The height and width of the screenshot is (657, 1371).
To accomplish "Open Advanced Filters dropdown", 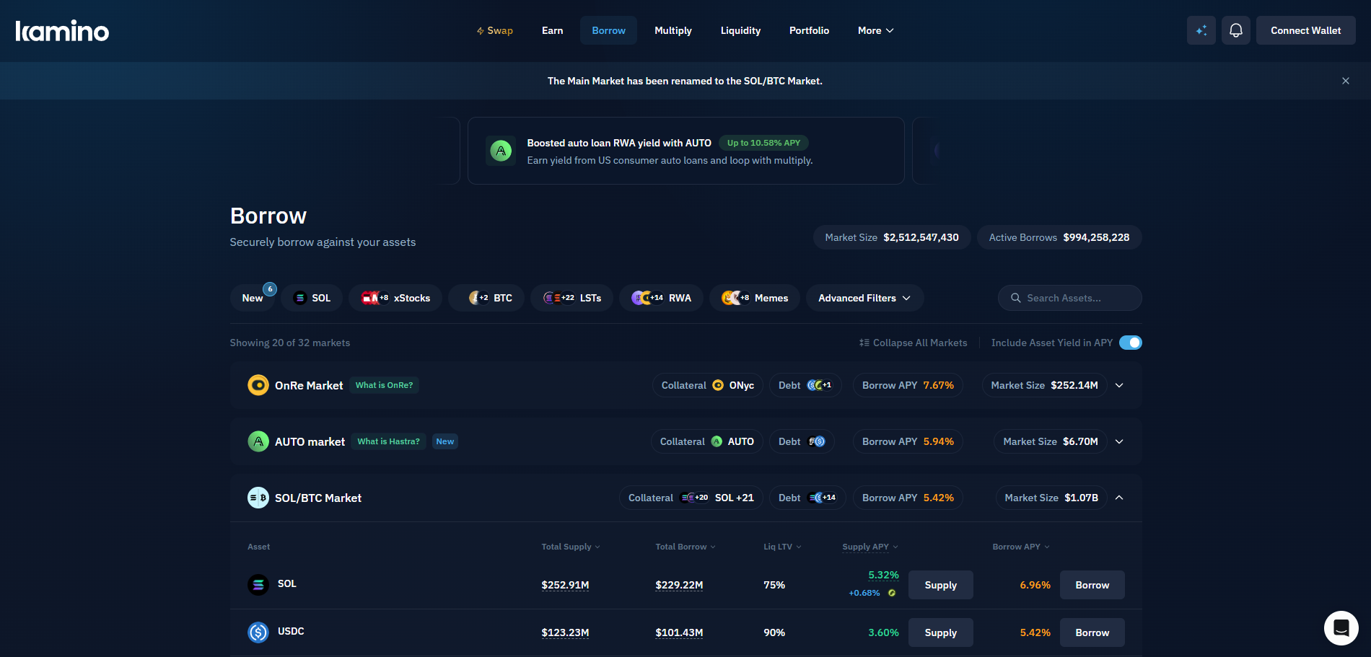I will [864, 298].
